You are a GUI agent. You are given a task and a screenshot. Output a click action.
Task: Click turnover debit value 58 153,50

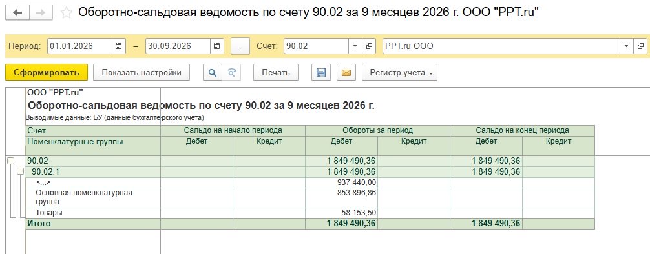[359, 213]
